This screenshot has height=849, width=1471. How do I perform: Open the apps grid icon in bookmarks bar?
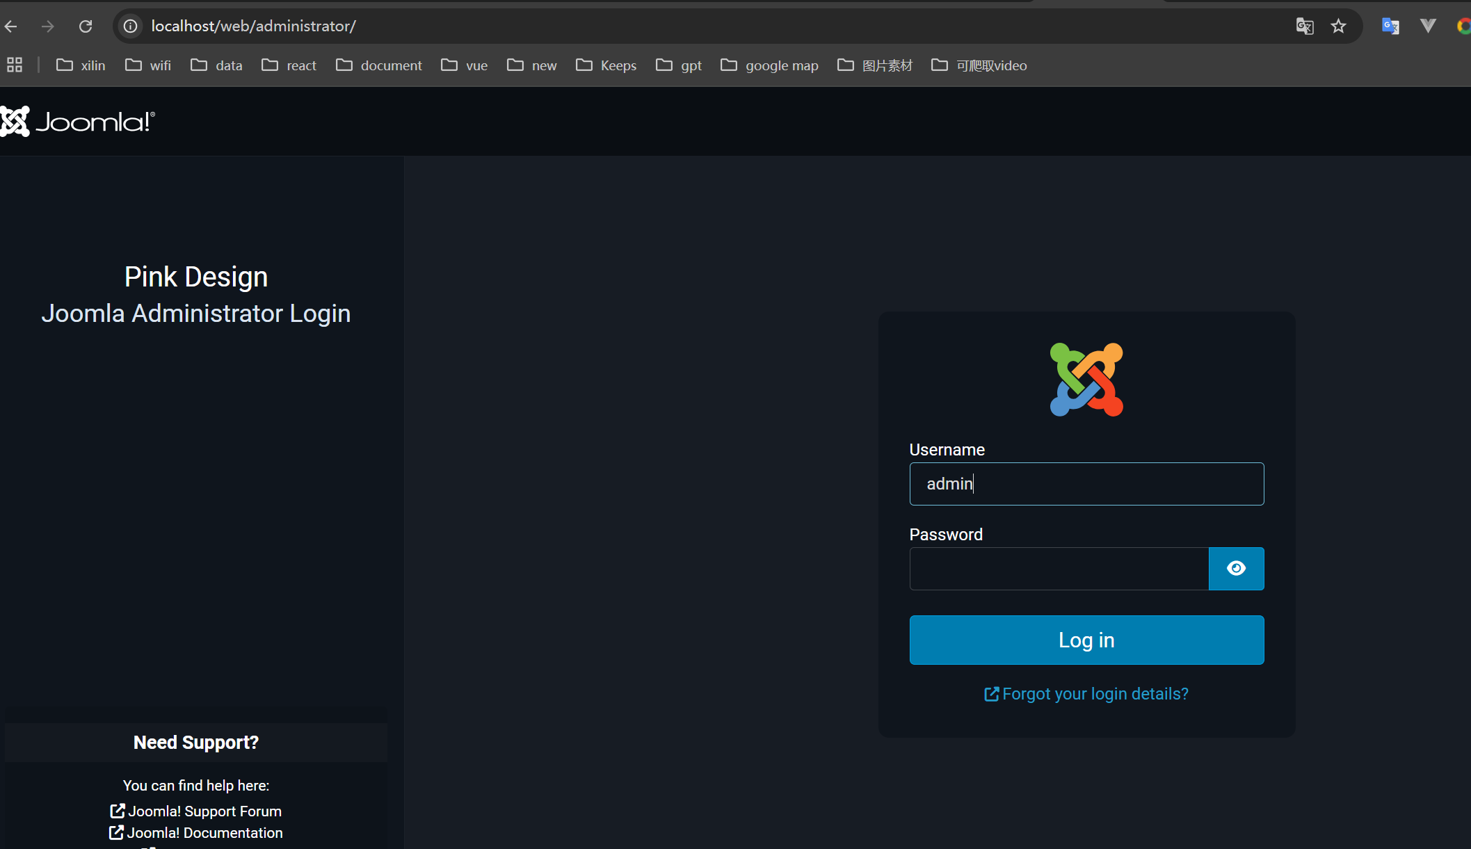(x=15, y=65)
